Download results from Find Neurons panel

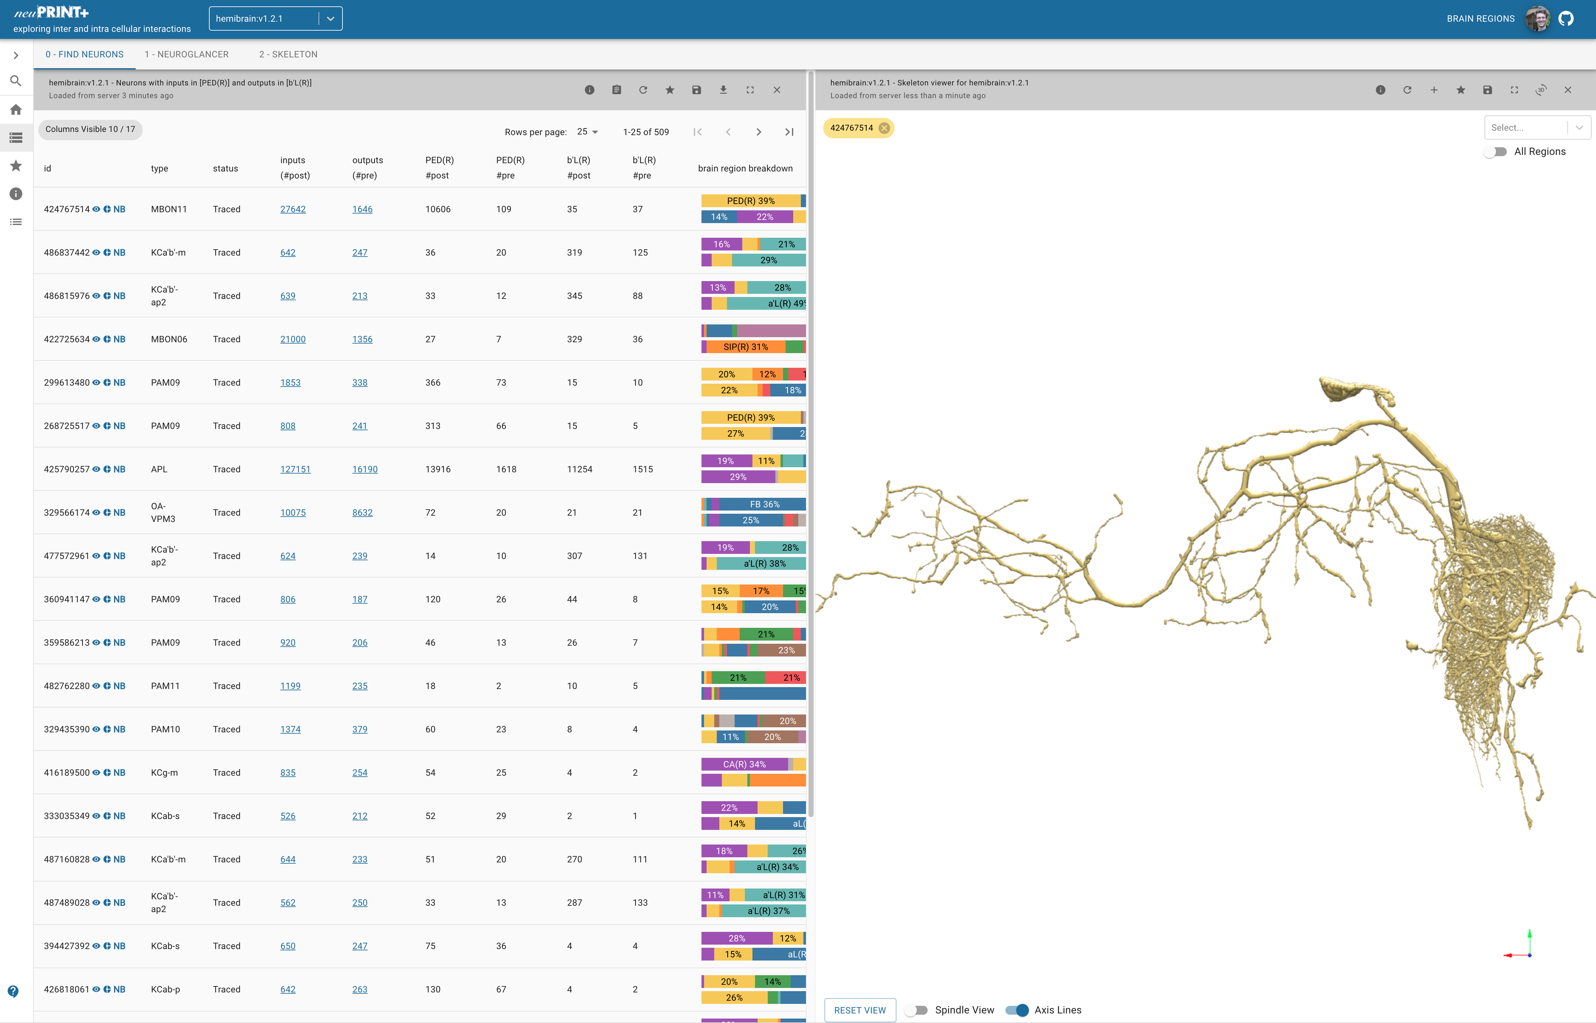click(x=723, y=90)
